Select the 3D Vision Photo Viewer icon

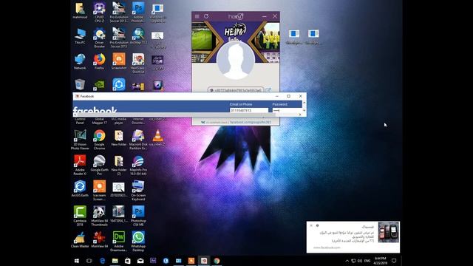(80, 140)
